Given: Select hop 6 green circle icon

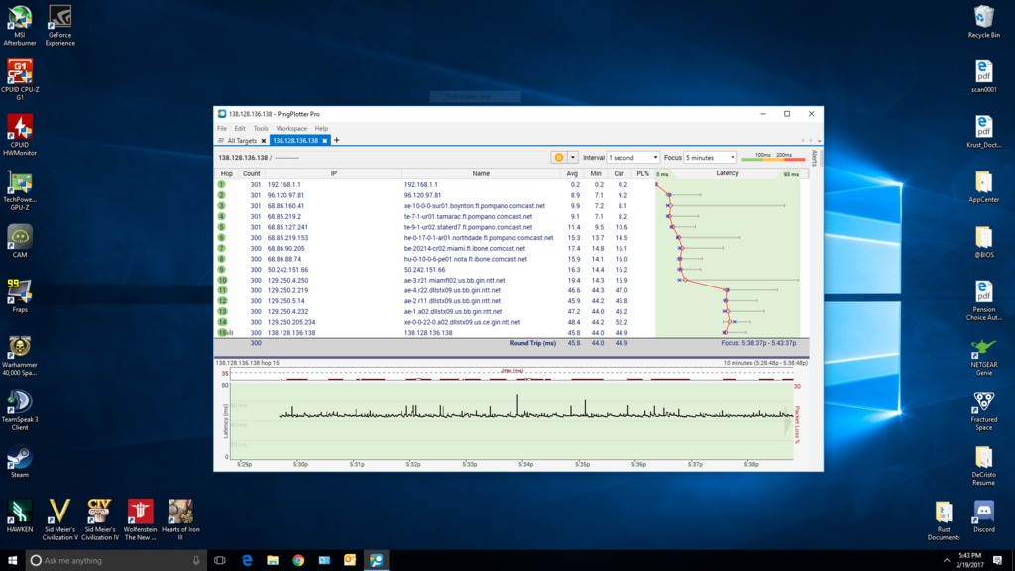Looking at the screenshot, I should (x=221, y=238).
